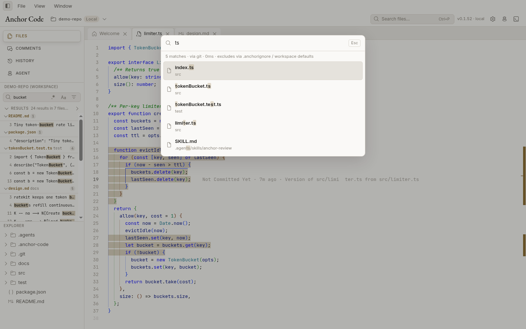Expand the src folder in Explorer

(x=6, y=273)
